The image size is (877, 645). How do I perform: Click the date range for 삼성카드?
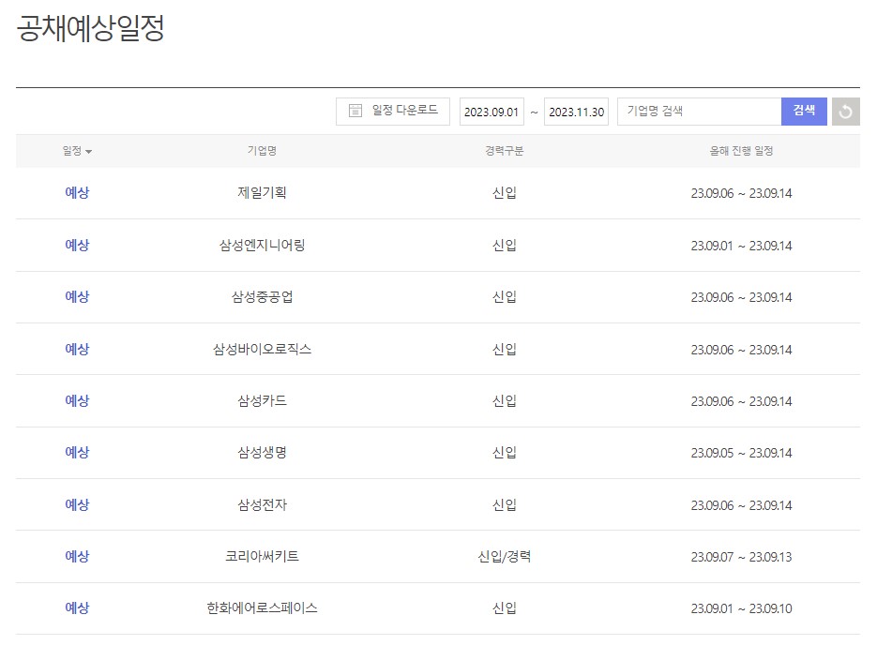741,401
